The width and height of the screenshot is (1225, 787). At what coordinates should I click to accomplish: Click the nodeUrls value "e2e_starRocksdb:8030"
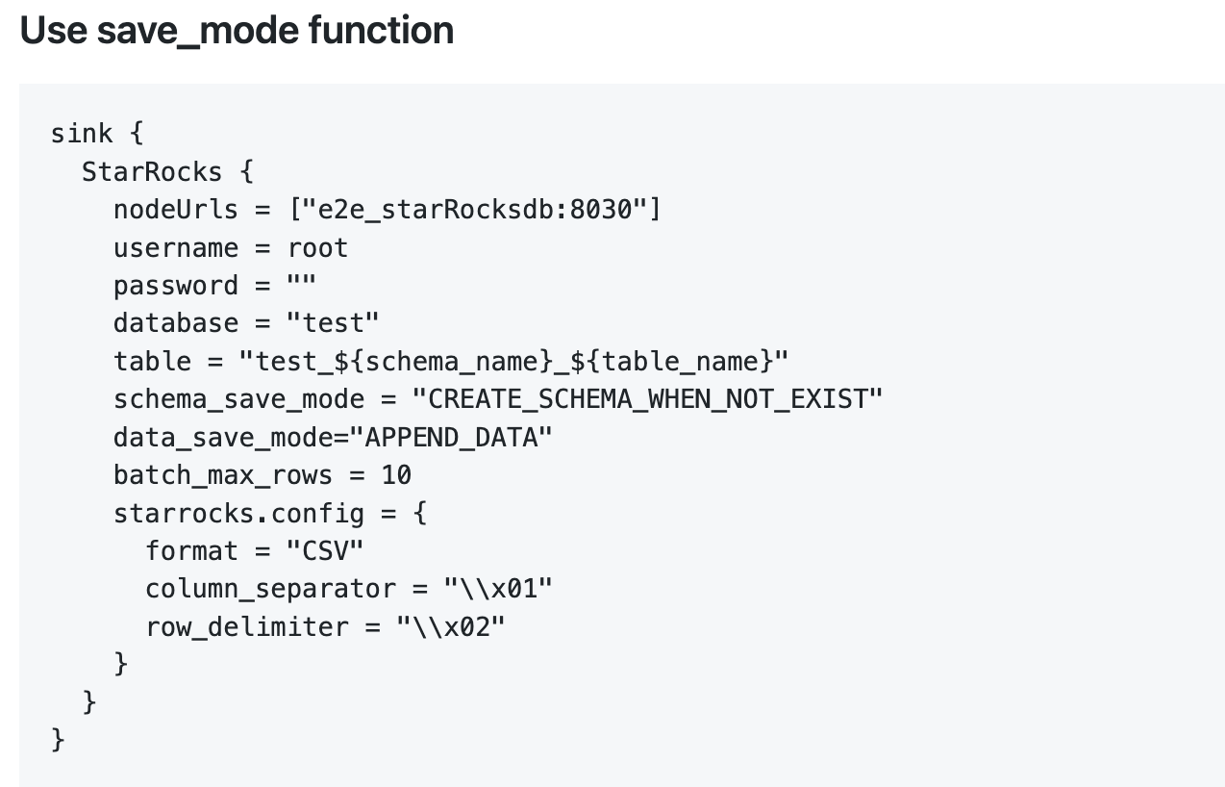[x=475, y=210]
